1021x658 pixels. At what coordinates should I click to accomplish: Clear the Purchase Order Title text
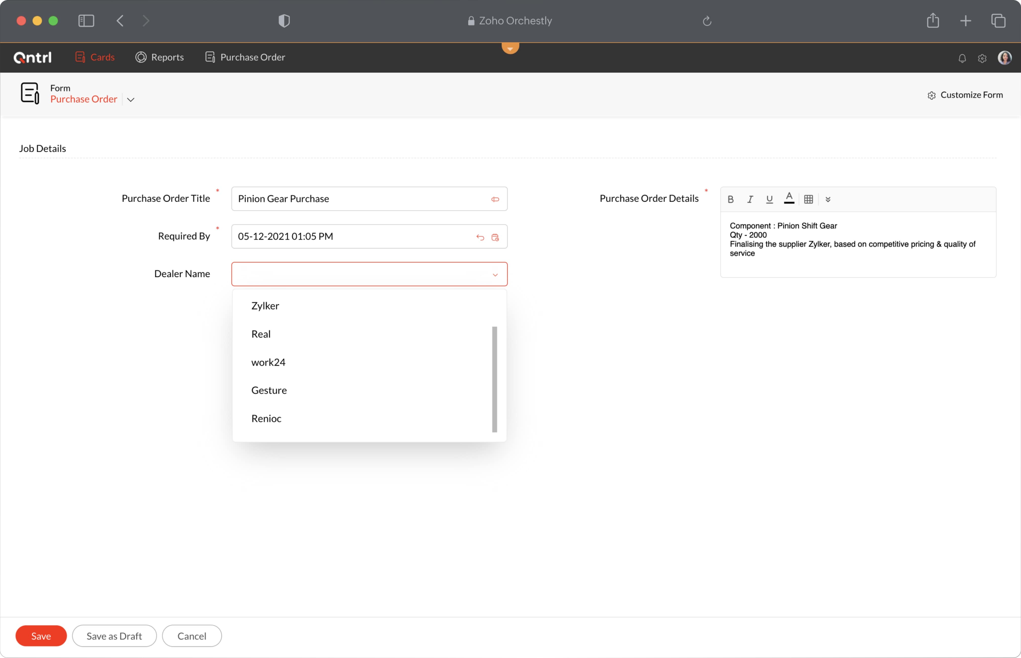coord(495,199)
